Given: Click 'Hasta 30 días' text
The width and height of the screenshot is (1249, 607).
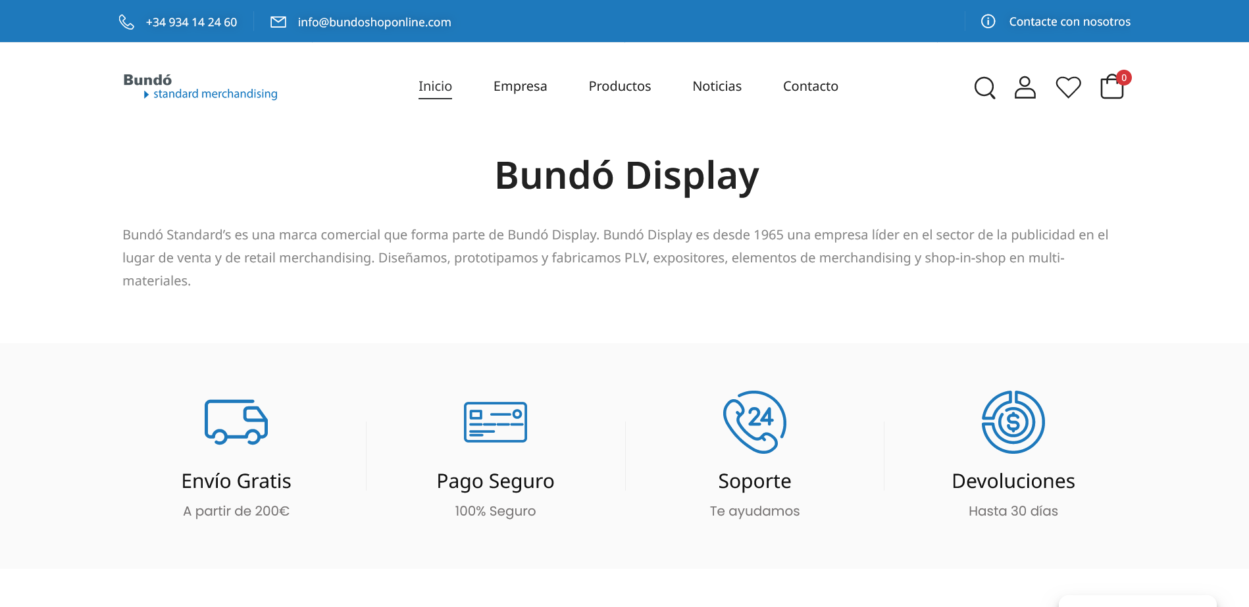Looking at the screenshot, I should [1013, 511].
